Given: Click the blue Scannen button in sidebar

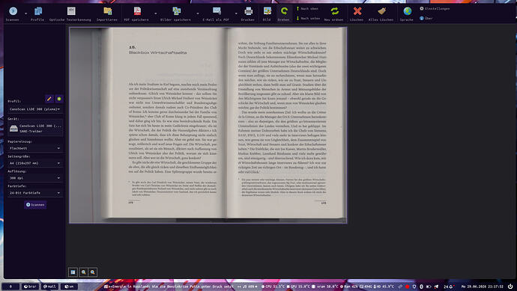Looking at the screenshot, I should click(x=35, y=205).
